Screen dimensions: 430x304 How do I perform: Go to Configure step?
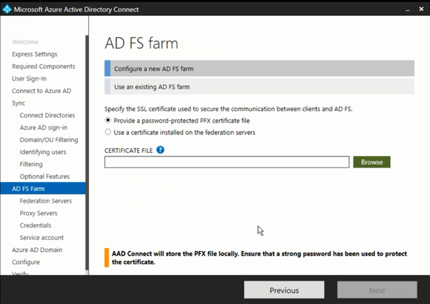click(25, 262)
